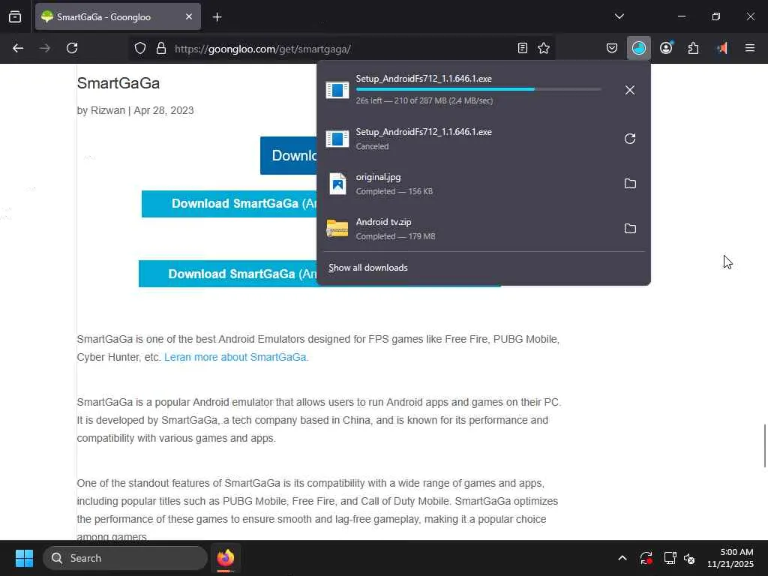
Task: List all tabs dropdown arrow
Action: click(619, 16)
